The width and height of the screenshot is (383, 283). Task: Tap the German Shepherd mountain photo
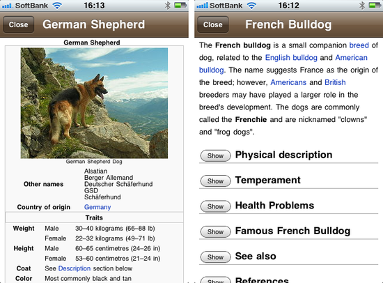point(94,103)
